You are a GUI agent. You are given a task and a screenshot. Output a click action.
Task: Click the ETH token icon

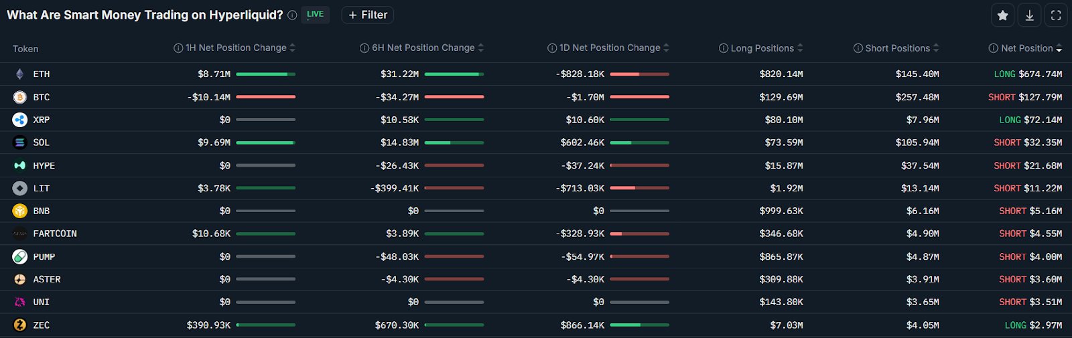(20, 74)
